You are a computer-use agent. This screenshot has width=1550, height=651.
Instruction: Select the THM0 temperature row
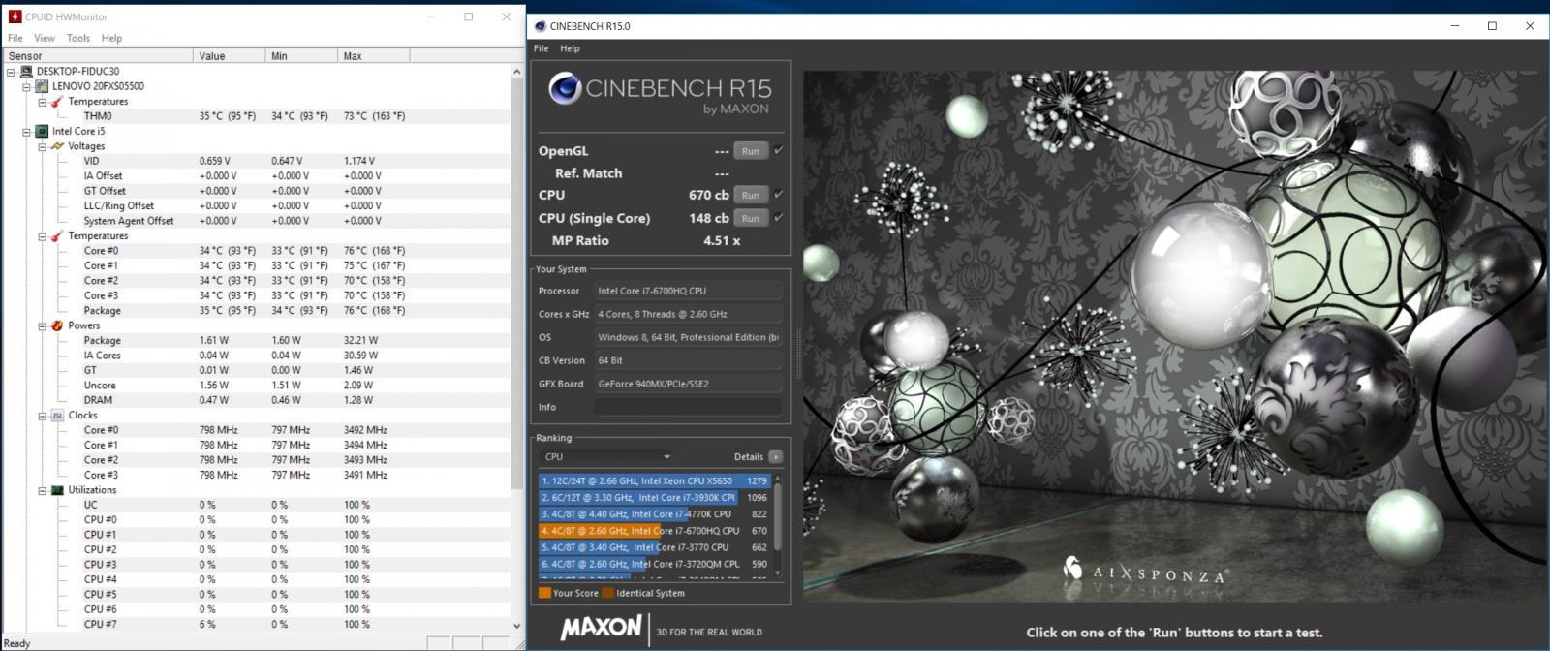(x=256, y=116)
